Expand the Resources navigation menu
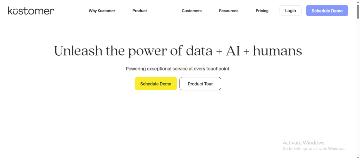Viewport: 360px width, 160px height. coord(229,11)
